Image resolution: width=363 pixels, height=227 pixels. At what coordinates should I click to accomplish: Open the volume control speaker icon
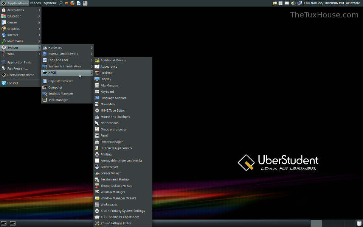click(x=293, y=3)
